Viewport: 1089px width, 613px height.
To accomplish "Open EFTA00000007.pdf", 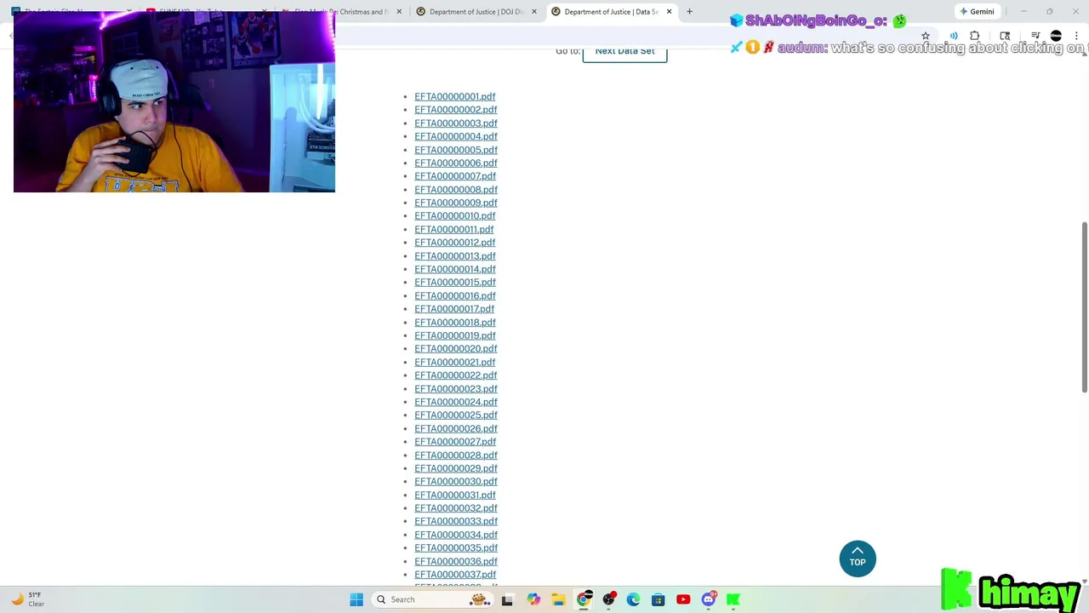I will point(454,176).
